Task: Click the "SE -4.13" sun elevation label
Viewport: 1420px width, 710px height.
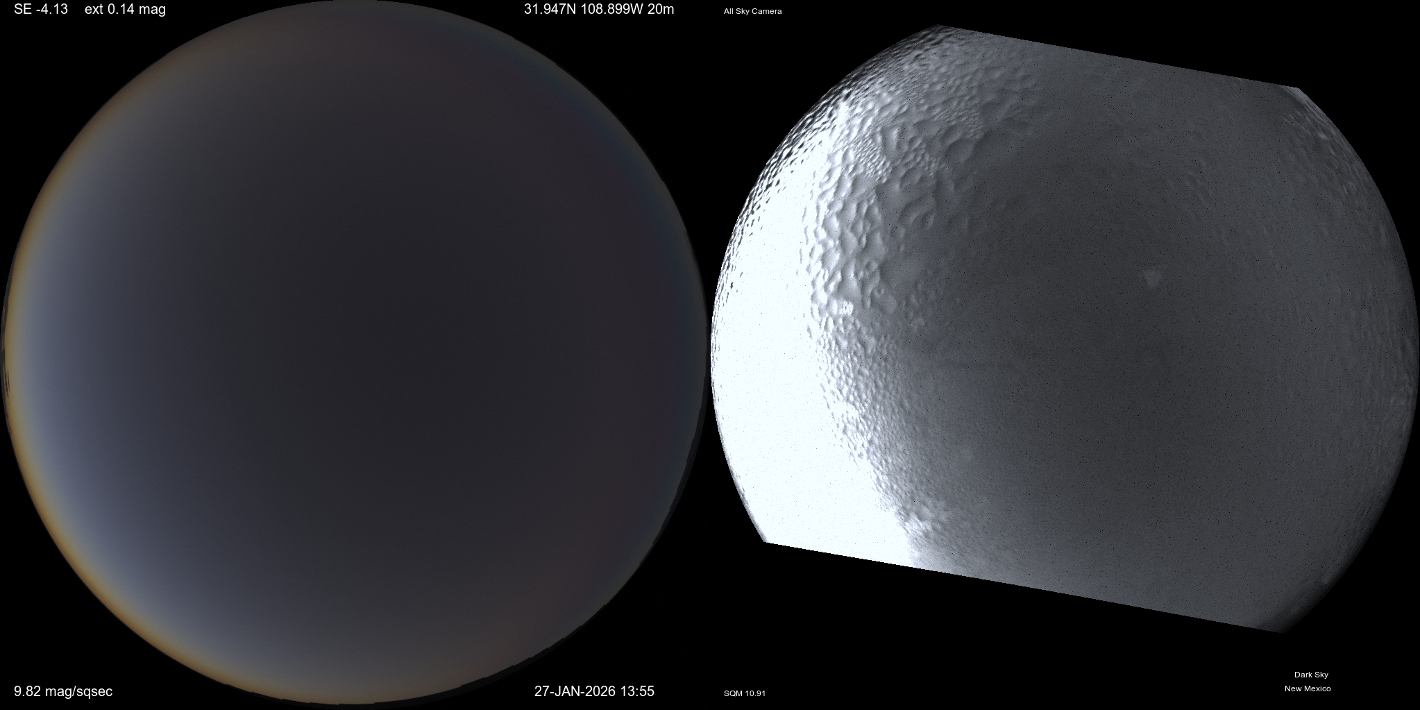Action: coord(41,10)
